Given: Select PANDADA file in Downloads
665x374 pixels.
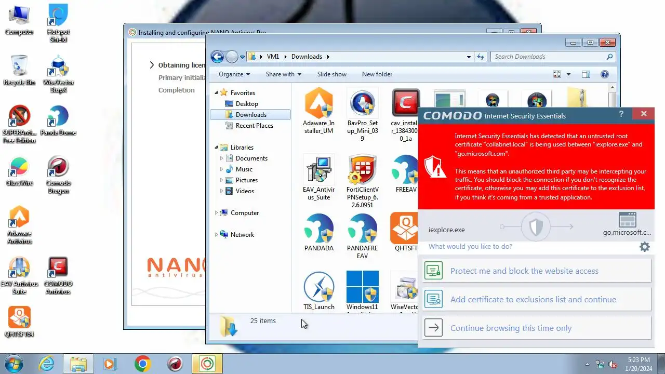Looking at the screenshot, I should (318, 233).
